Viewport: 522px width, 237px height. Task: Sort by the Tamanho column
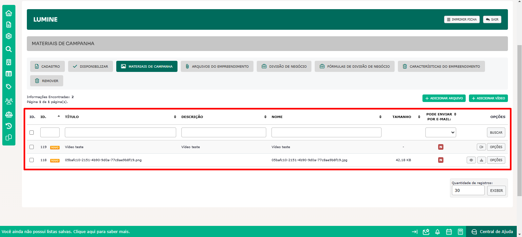click(x=419, y=117)
